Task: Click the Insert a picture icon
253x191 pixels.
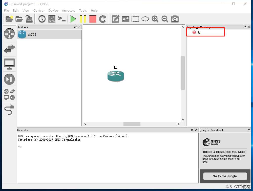Action: coord(125,19)
